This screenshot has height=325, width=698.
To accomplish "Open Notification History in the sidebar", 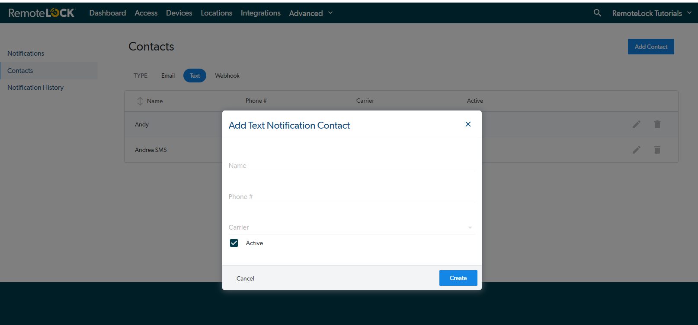I will click(35, 88).
